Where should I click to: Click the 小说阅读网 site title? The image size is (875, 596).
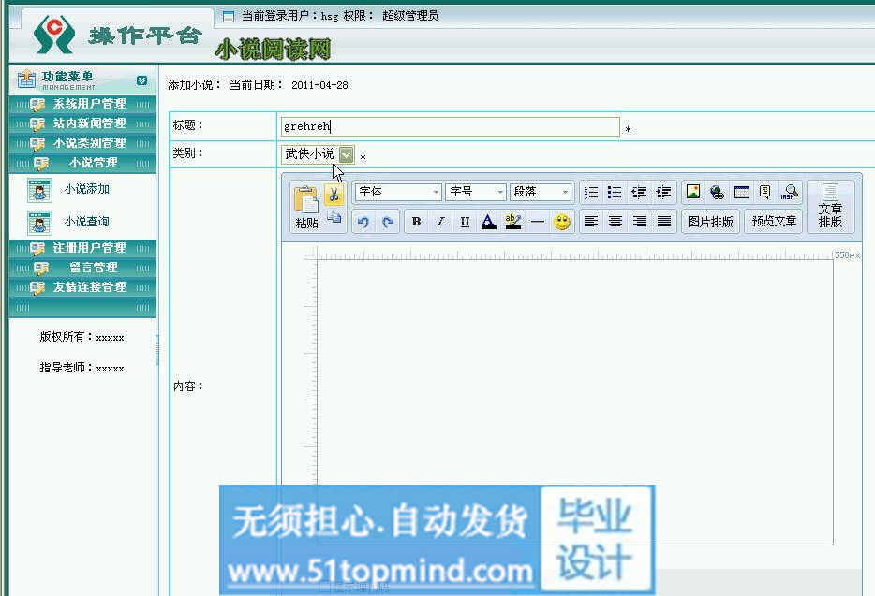[273, 49]
